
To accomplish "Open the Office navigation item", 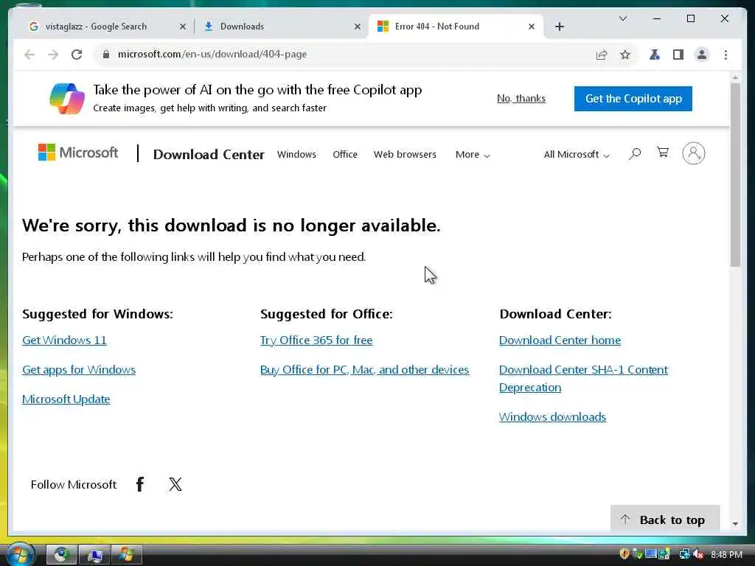I will [x=345, y=155].
